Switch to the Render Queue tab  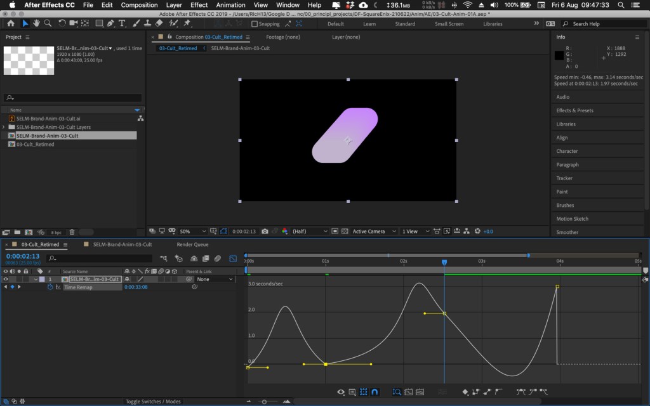pos(192,244)
